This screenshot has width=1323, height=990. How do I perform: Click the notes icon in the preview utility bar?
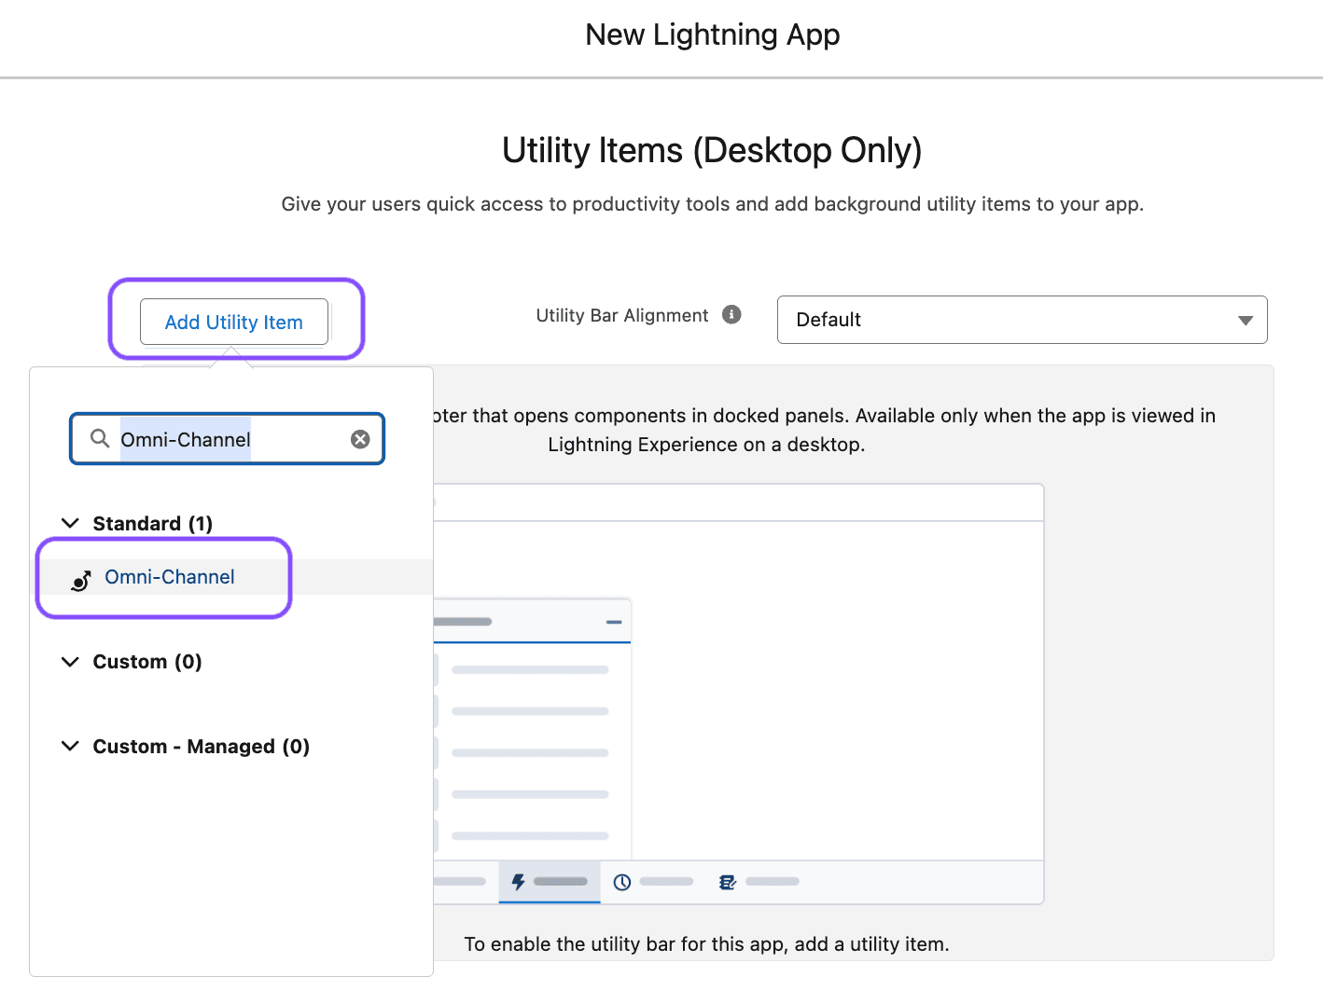[x=727, y=881]
